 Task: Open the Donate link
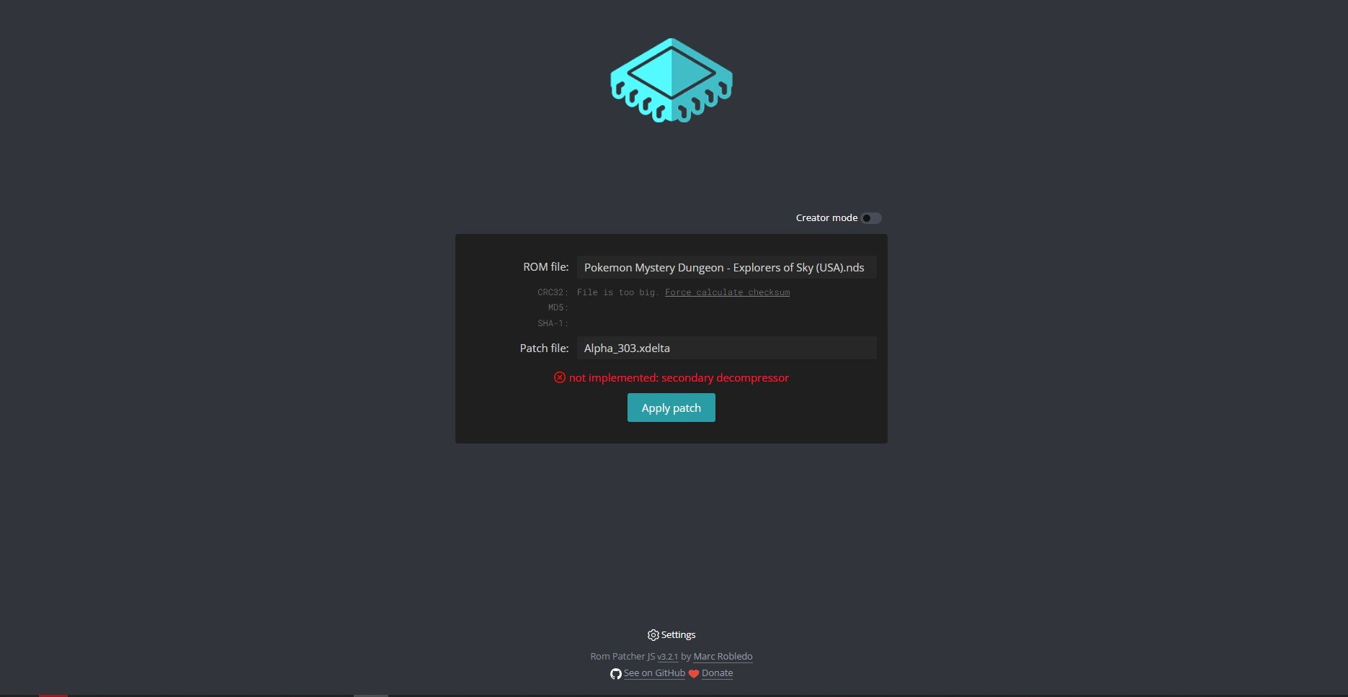717,673
